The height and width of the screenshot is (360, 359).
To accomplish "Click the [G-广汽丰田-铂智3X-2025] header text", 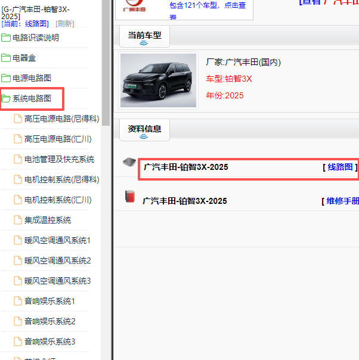I will click(x=35, y=13).
